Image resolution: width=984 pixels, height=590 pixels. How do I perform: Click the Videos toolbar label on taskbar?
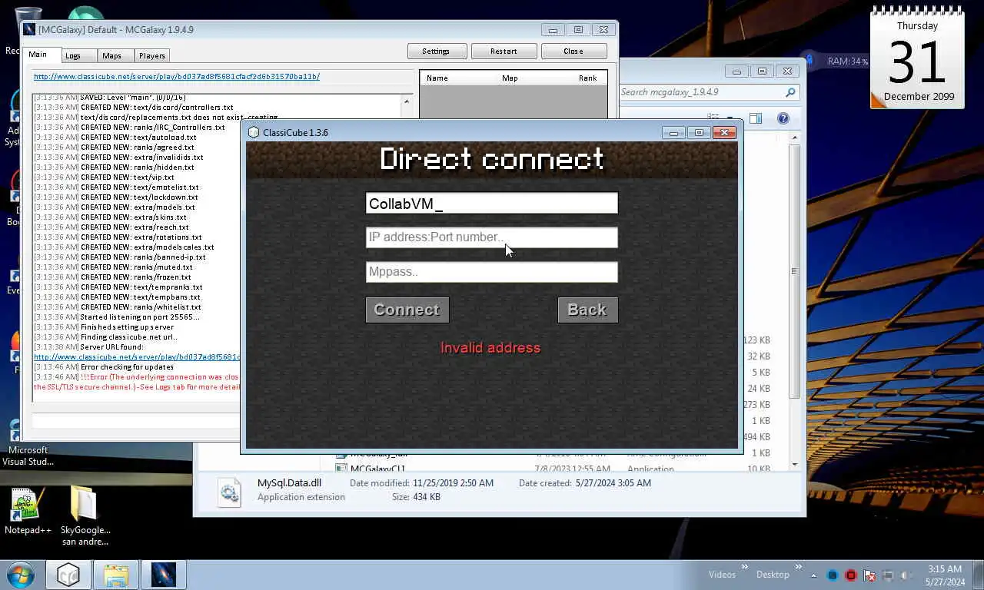point(722,575)
